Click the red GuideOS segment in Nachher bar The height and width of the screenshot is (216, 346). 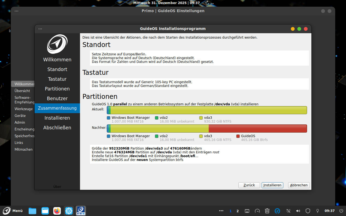coord(258,129)
